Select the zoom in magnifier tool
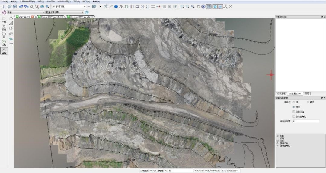 (x=182, y=6)
